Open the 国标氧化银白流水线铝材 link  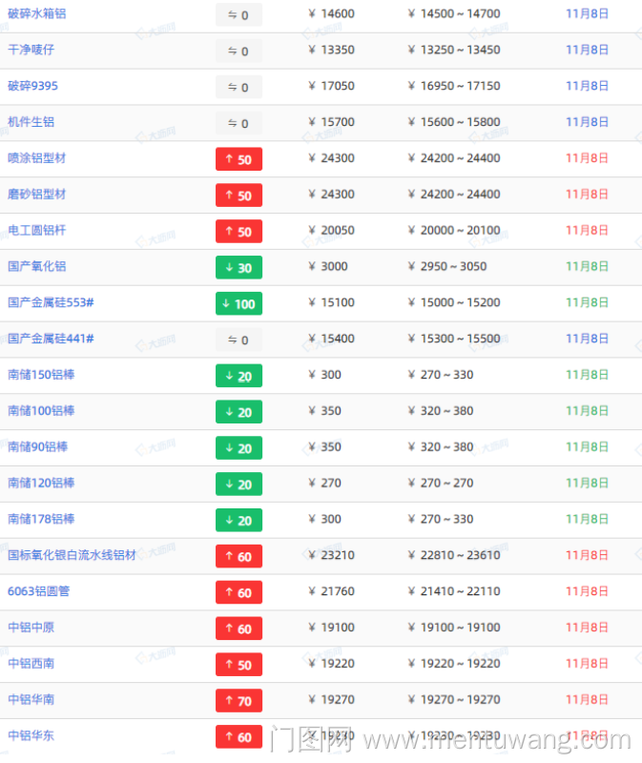pos(72,555)
